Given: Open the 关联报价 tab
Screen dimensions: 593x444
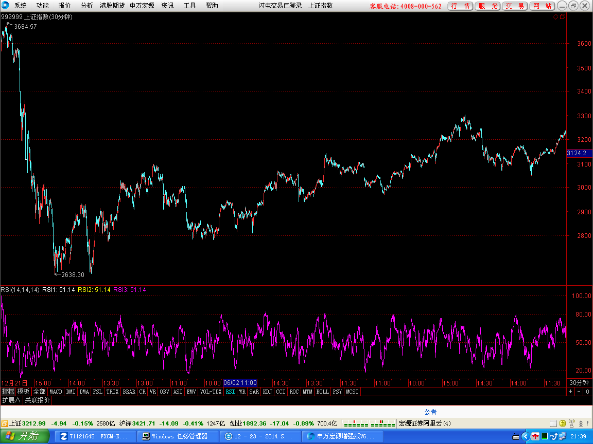Looking at the screenshot, I should [x=37, y=400].
